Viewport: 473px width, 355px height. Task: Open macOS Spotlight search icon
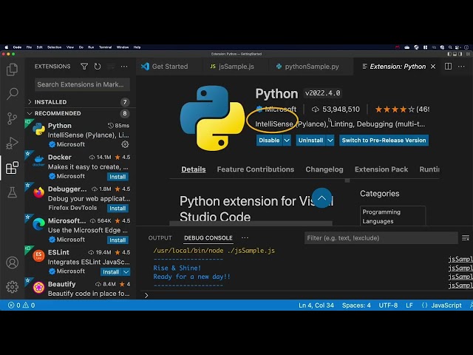click(450, 47)
